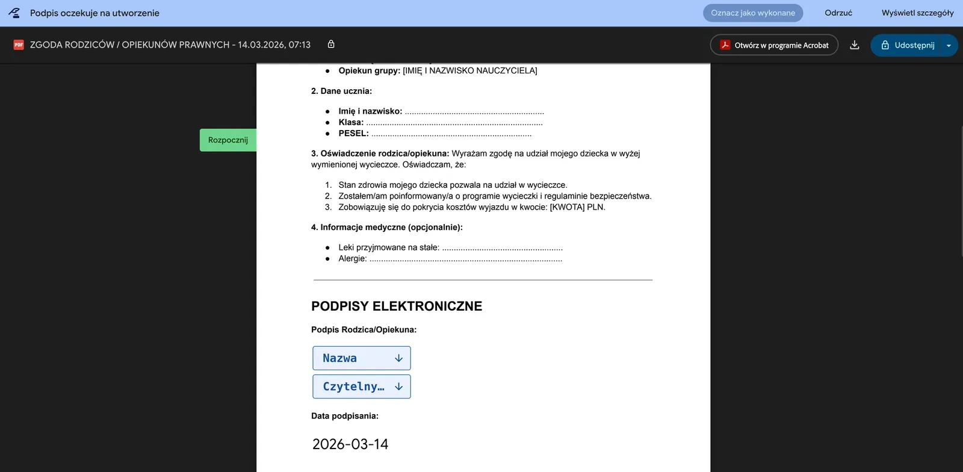Click text Opiekun grupy:

click(x=369, y=71)
